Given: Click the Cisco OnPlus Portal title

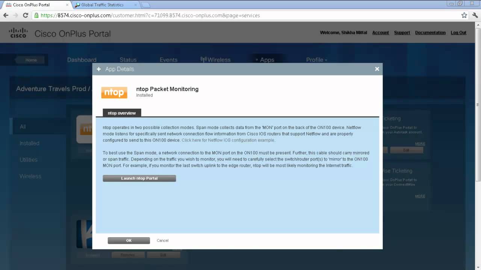Looking at the screenshot, I should 73,33.
